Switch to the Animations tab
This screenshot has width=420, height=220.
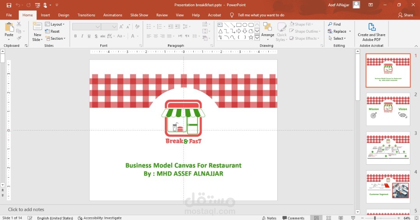(x=113, y=15)
